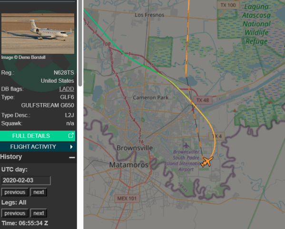Go to next UTC day
Screen dimensions: 285x229
(39, 192)
